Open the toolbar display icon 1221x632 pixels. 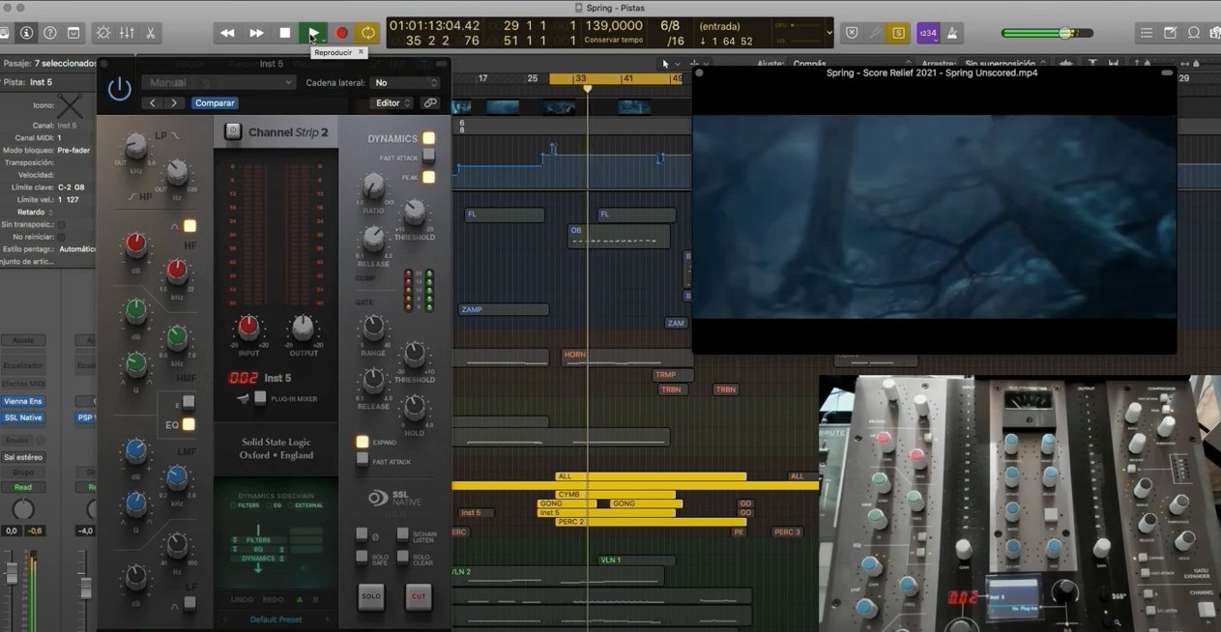pyautogui.click(x=73, y=33)
